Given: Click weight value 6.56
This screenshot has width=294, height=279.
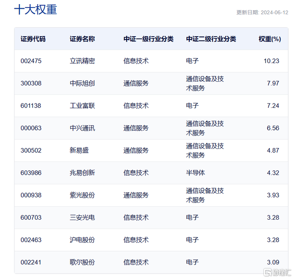Looking at the screenshot, I should point(273,128).
